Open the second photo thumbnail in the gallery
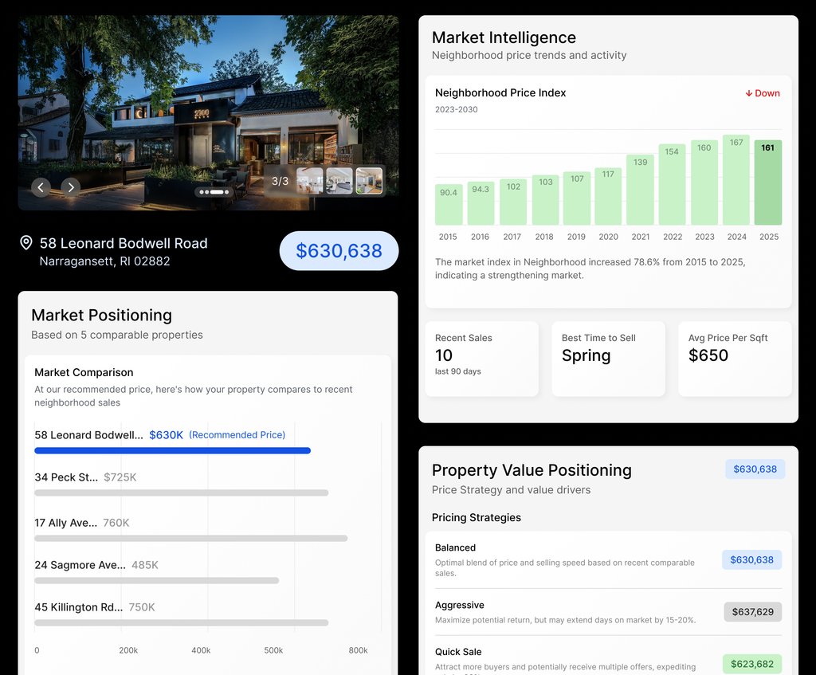816x675 pixels. point(339,181)
